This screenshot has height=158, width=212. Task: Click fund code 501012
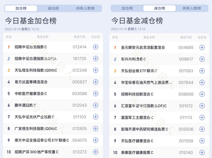(x=186, y=106)
